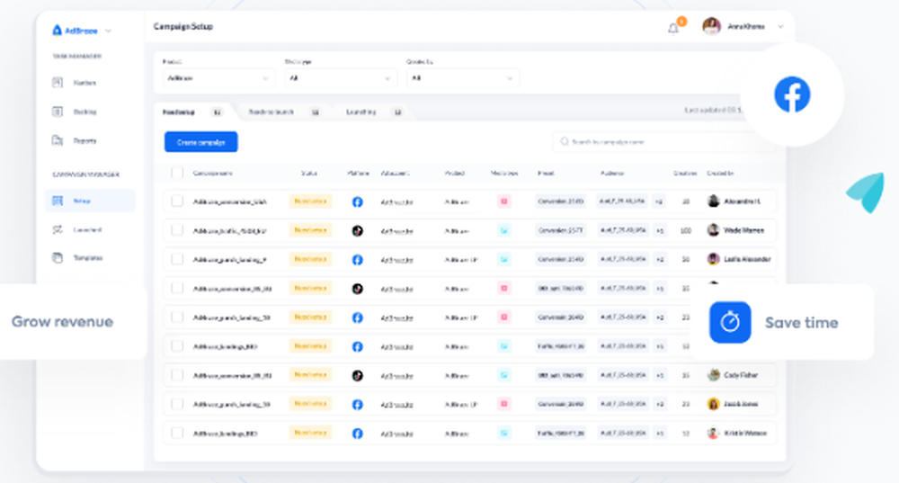Open Reports via its sidebar icon

click(x=58, y=140)
